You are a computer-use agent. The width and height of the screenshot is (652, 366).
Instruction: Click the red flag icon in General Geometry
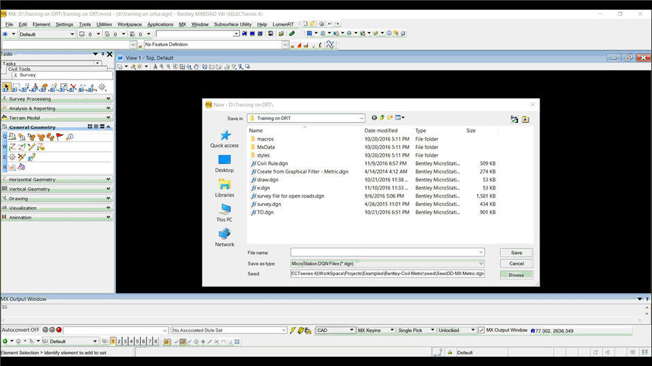pos(60,137)
